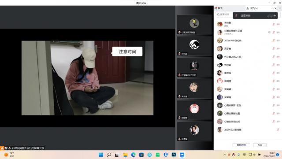
Task: Open Task View on the taskbar
Action: coord(117,155)
